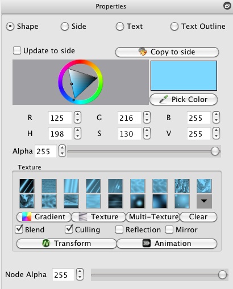Click the Pick Color eyedropper icon
The image size is (233, 289).
pyautogui.click(x=164, y=99)
